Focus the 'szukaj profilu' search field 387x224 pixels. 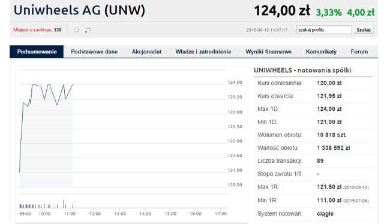tap(324, 30)
